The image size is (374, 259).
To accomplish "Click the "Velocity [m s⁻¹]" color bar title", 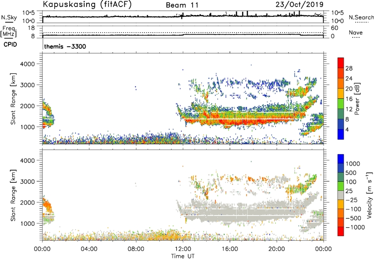I will click(369, 195).
